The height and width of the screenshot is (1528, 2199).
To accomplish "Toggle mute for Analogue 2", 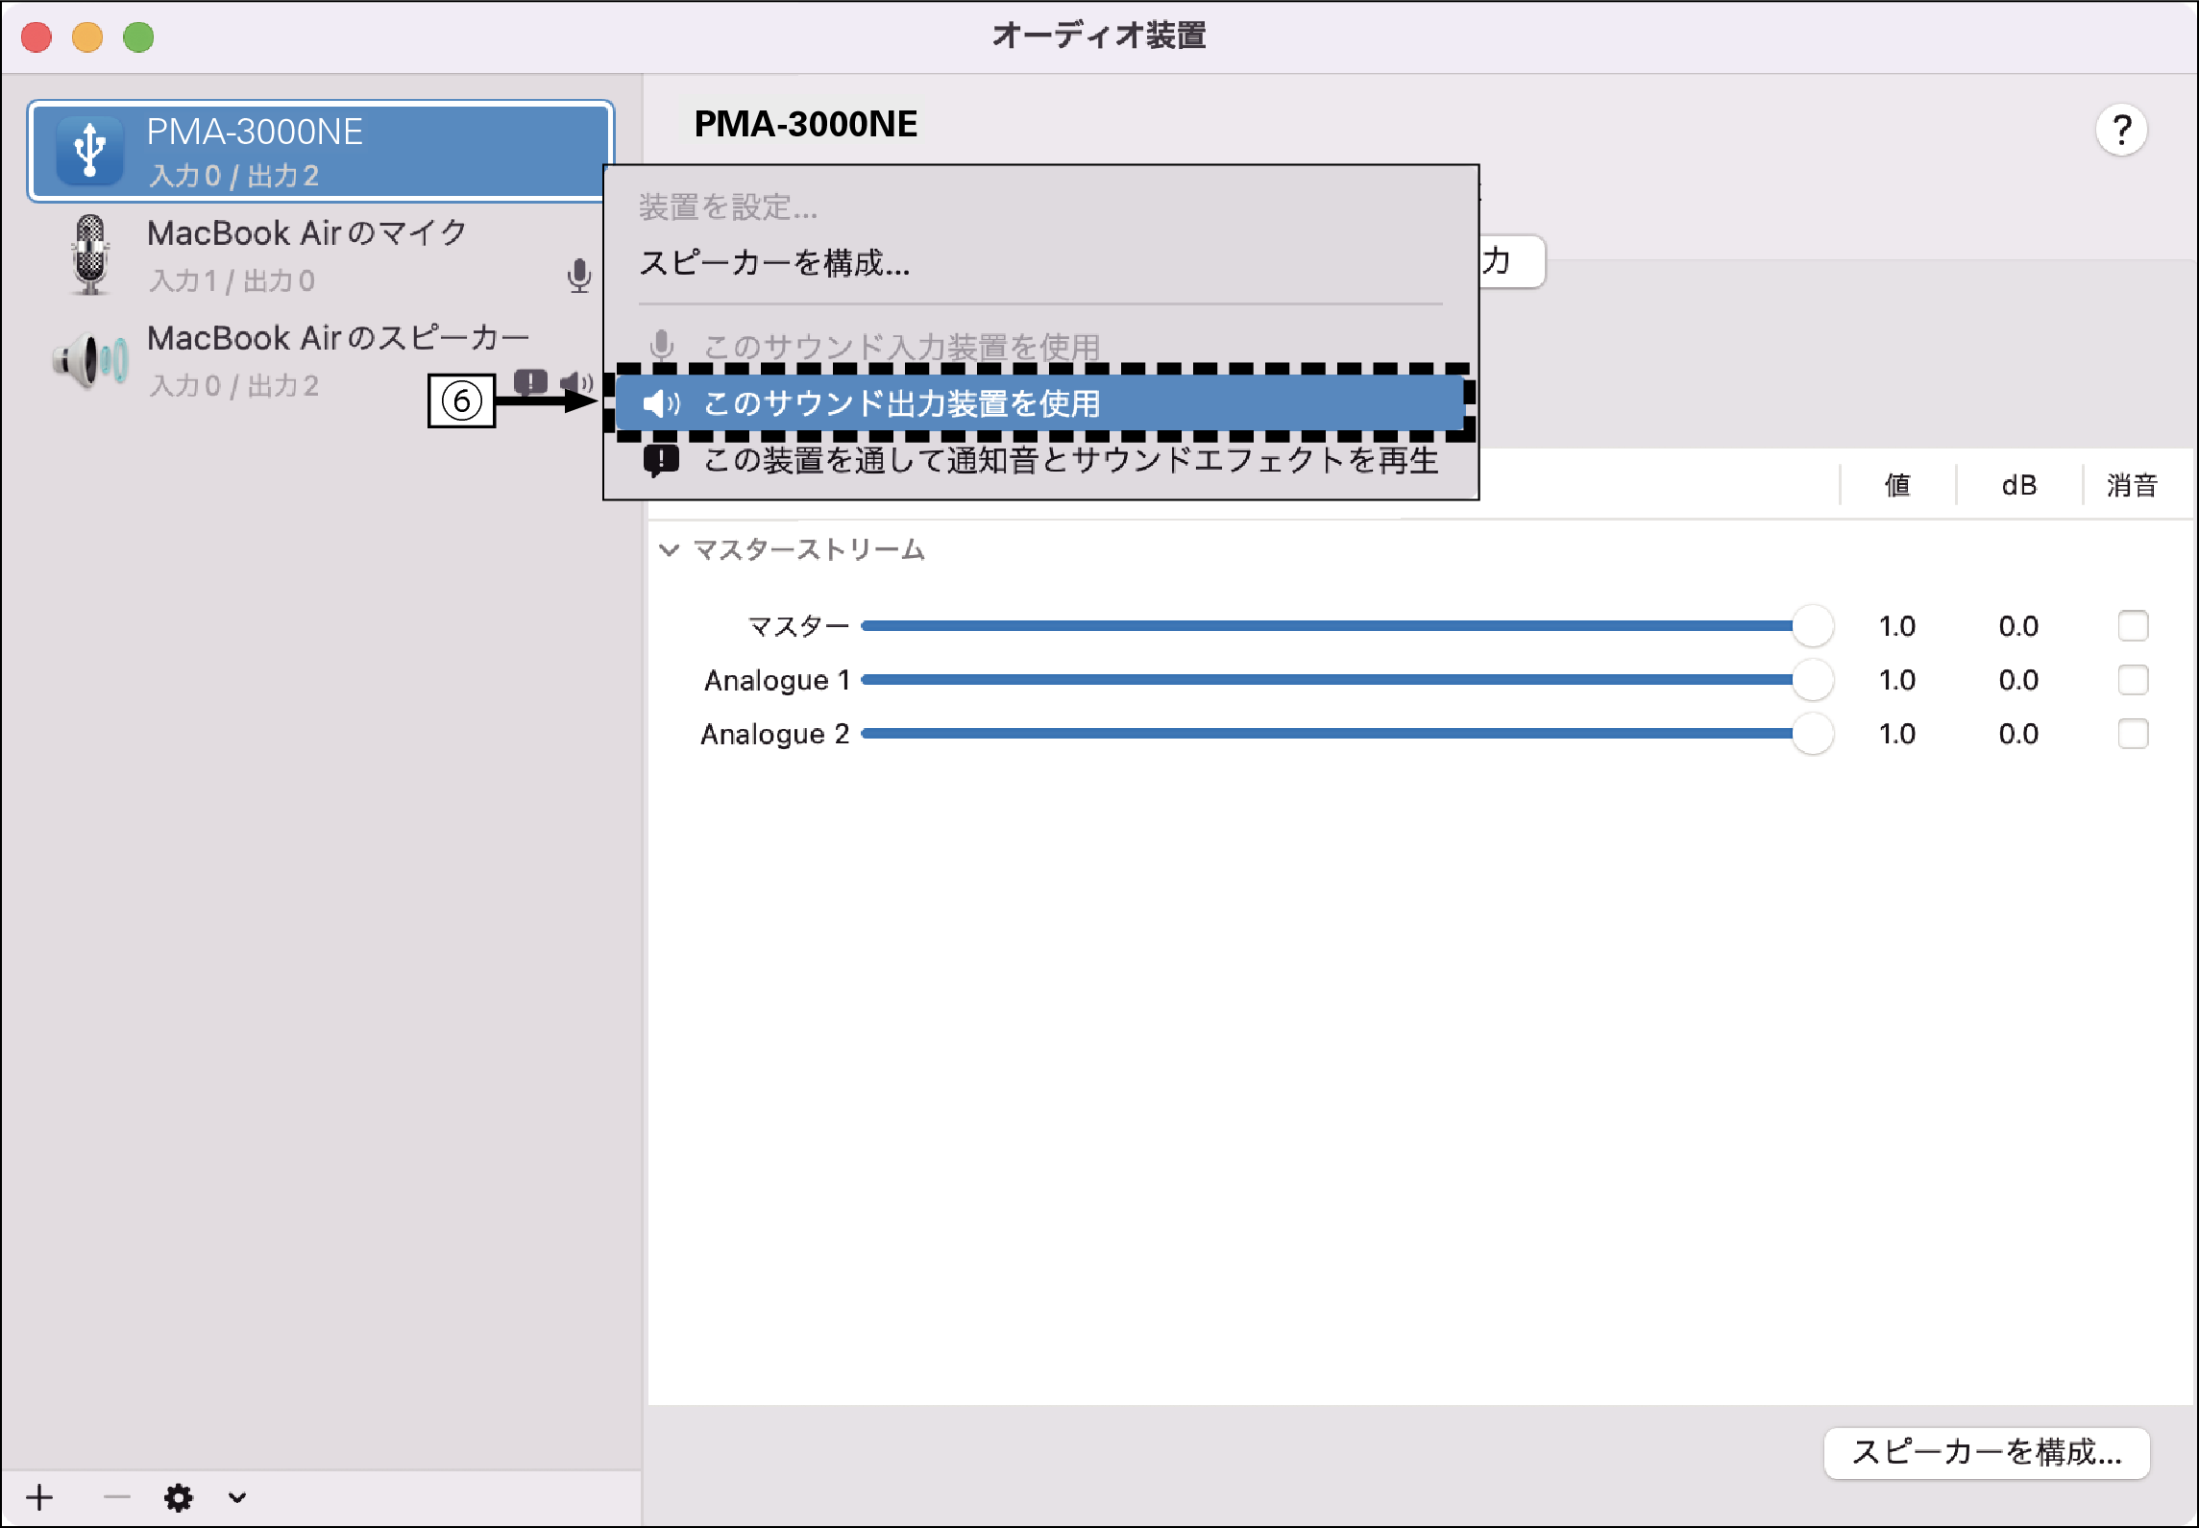I will tap(2133, 734).
